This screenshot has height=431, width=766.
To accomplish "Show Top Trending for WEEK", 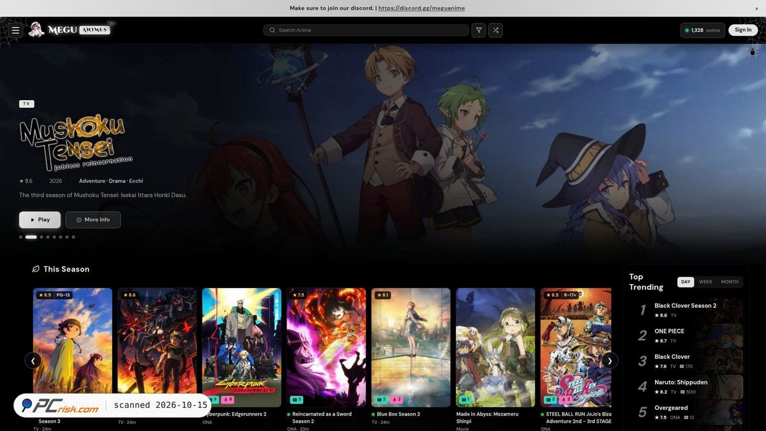I will tap(705, 282).
